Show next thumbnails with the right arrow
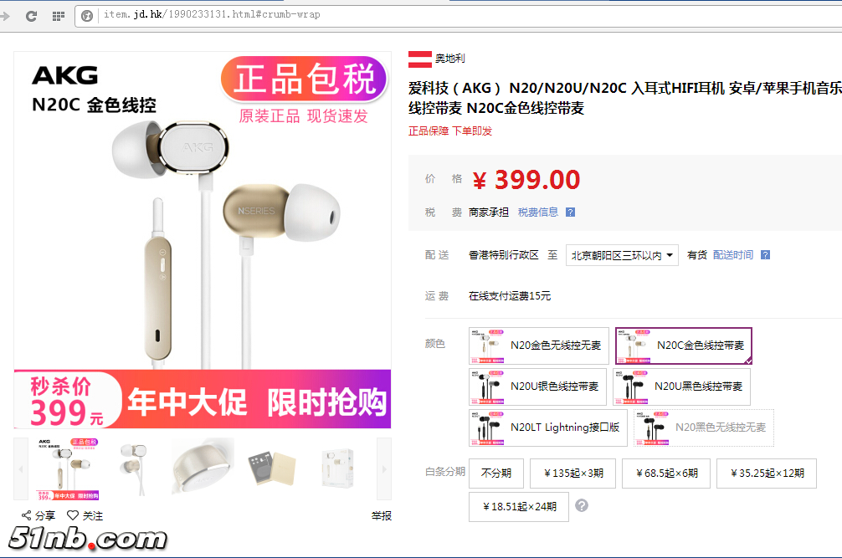The height and width of the screenshot is (558, 842). point(384,469)
